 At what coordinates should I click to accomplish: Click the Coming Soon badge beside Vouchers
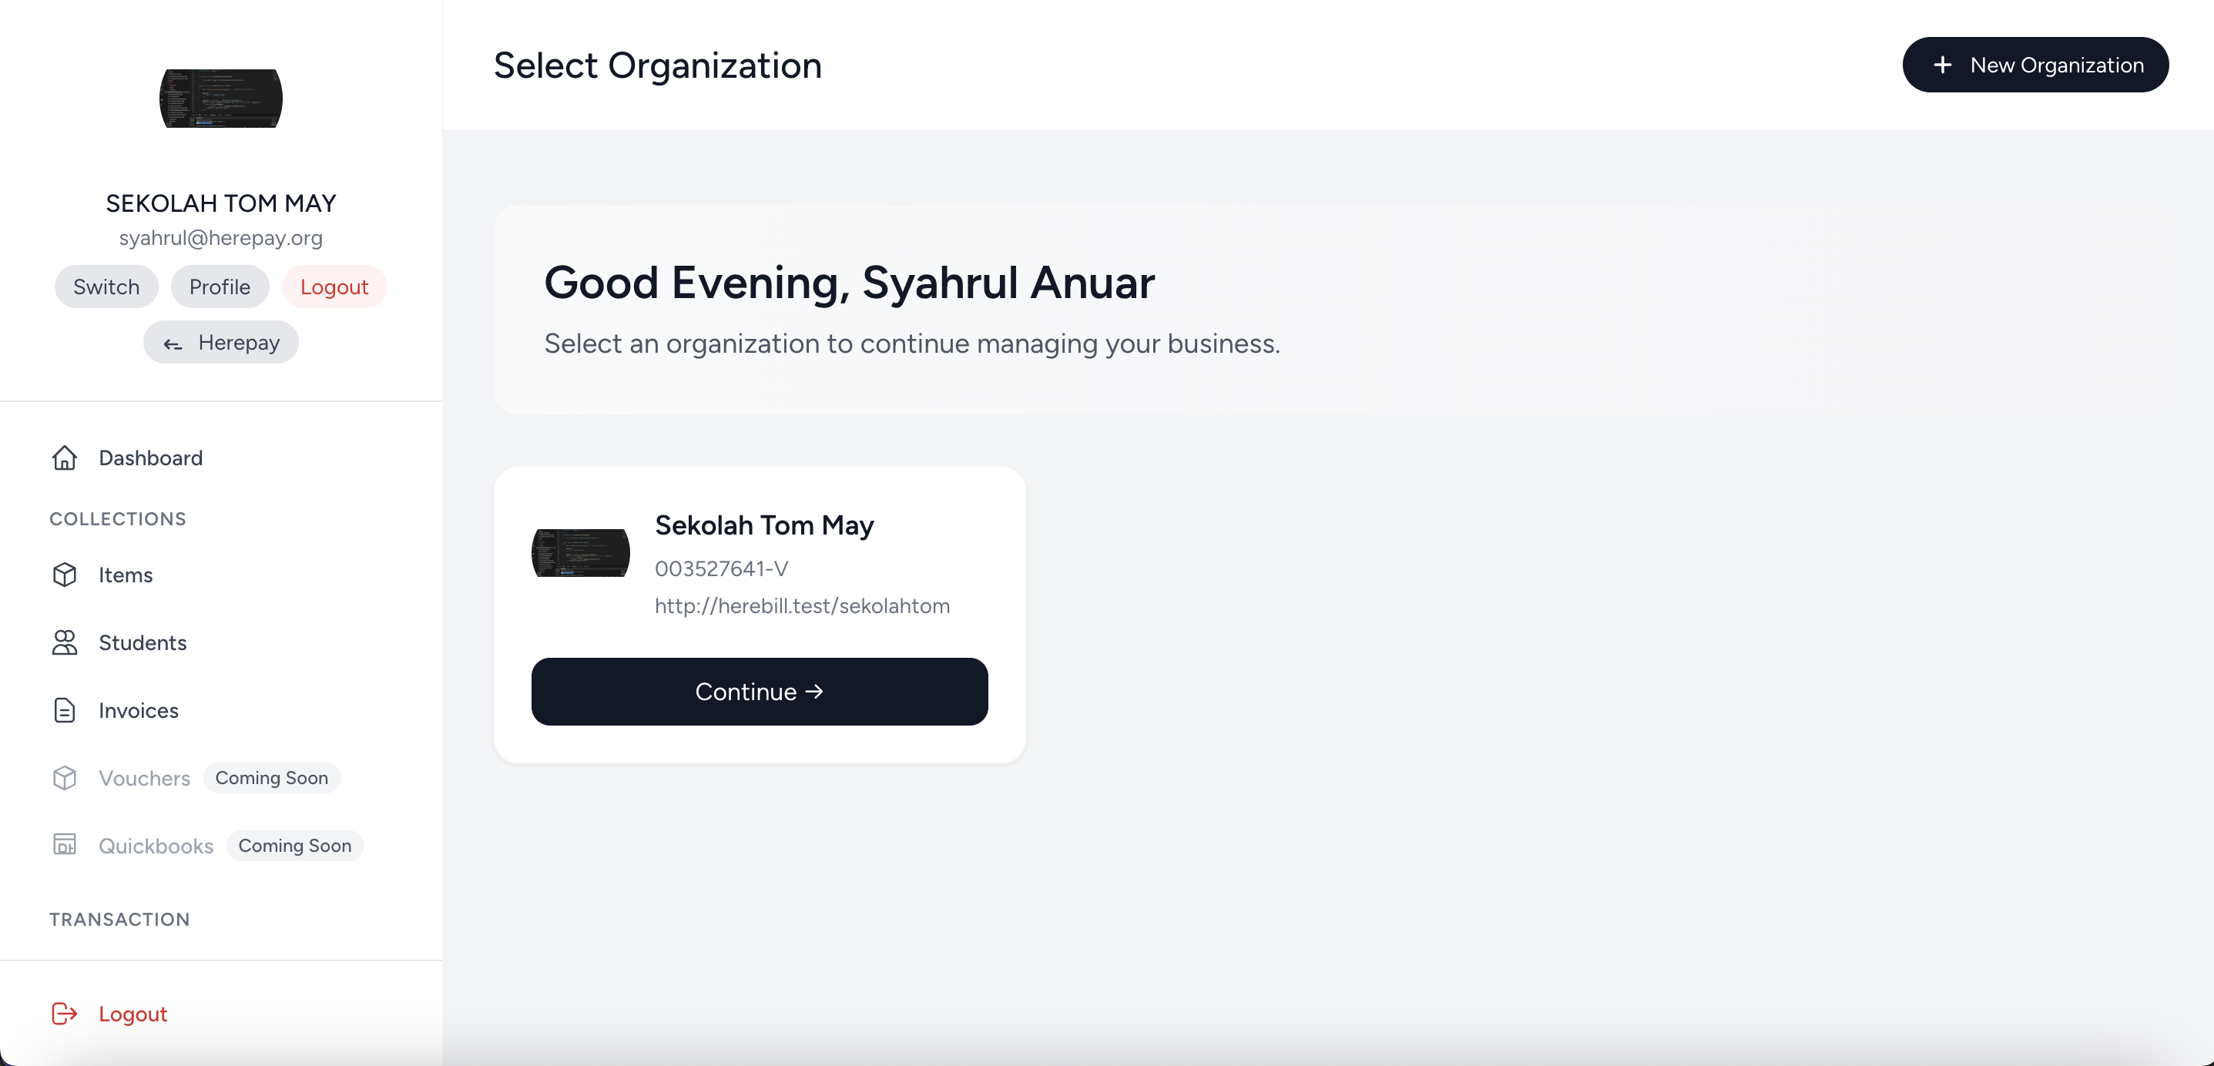point(272,777)
